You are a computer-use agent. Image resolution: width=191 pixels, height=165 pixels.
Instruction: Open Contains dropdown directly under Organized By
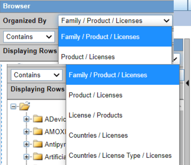click(29, 37)
